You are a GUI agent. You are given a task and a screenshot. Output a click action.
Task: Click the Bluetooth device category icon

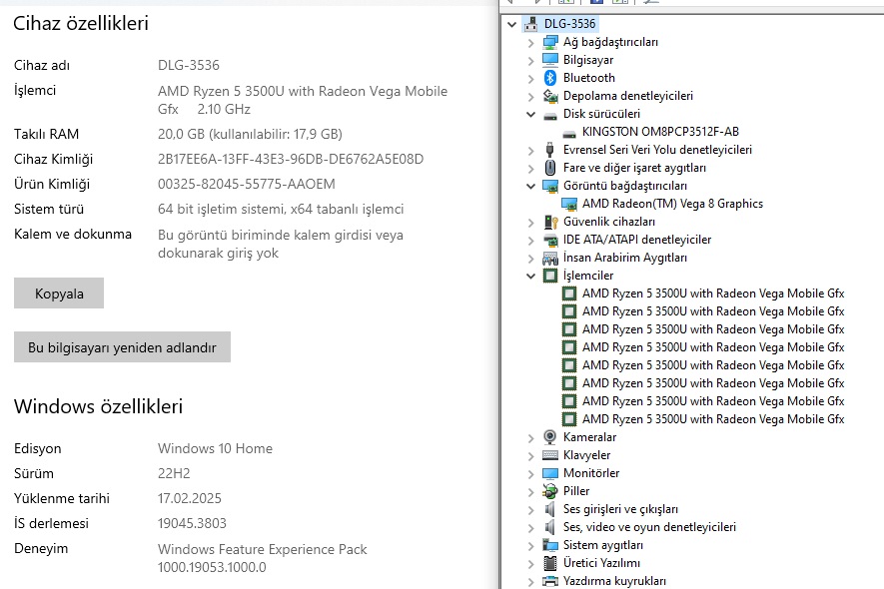point(549,78)
